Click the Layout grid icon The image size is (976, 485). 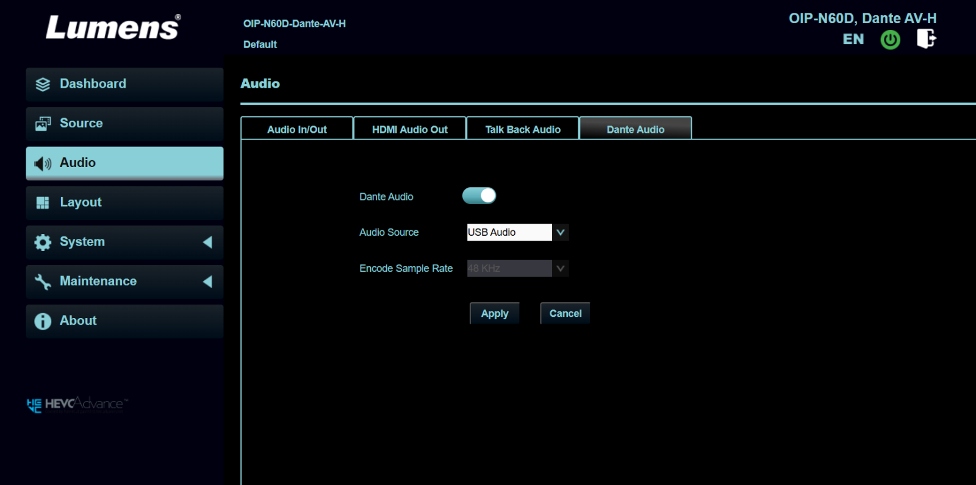pos(43,203)
